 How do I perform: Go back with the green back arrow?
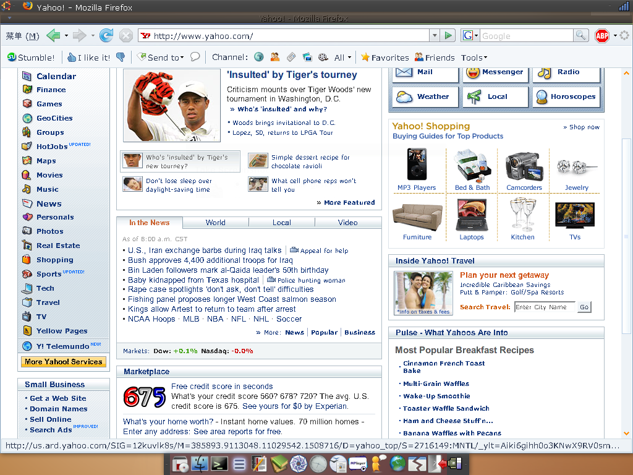tap(53, 35)
